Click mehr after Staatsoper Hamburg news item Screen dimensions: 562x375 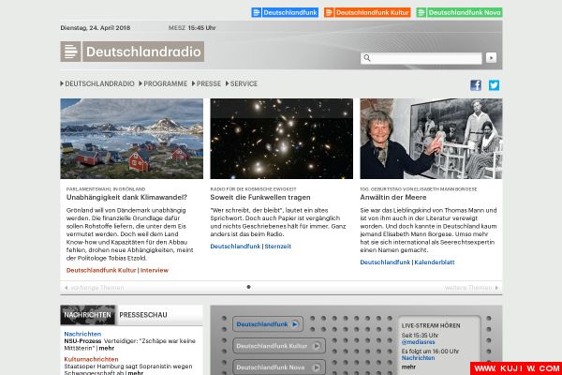coord(136,373)
